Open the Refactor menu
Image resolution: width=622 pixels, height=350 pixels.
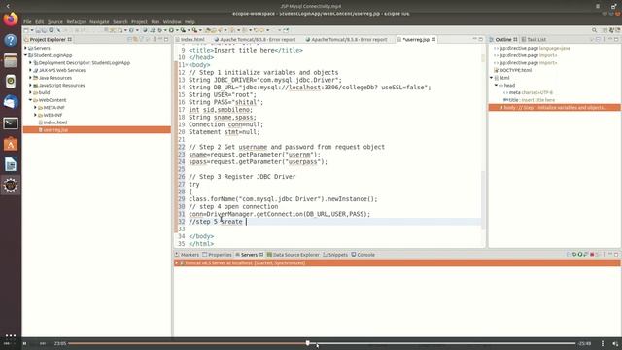[76, 21]
